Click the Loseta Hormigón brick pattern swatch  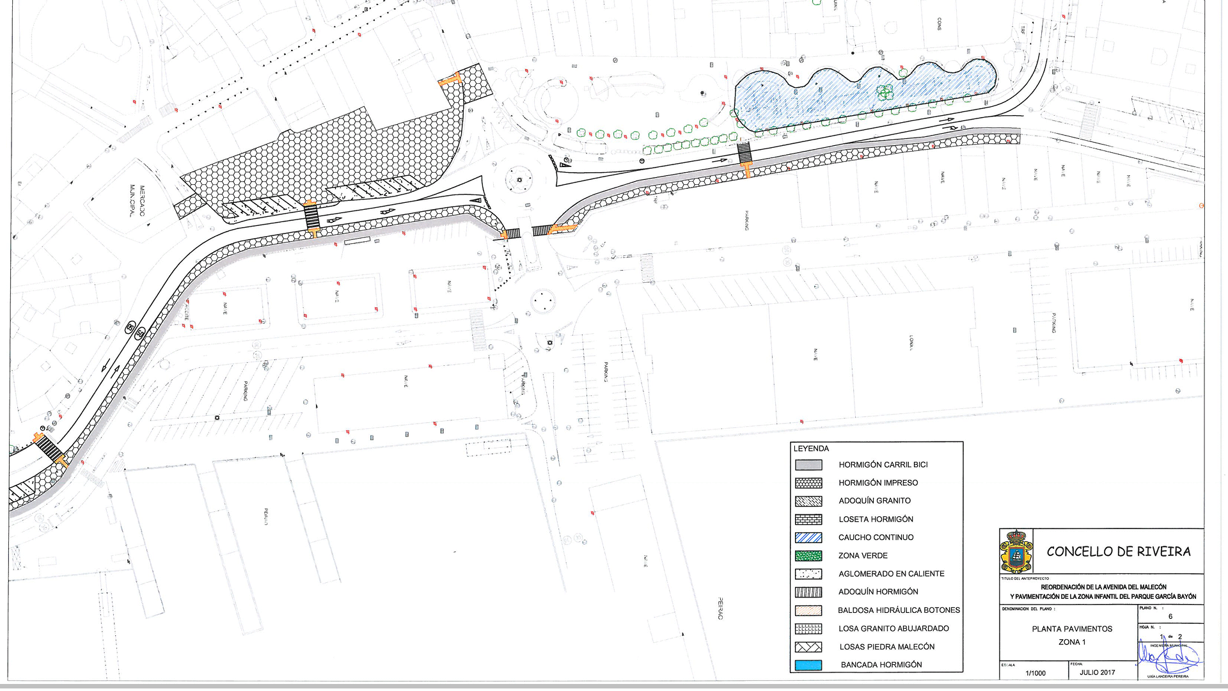tap(808, 520)
